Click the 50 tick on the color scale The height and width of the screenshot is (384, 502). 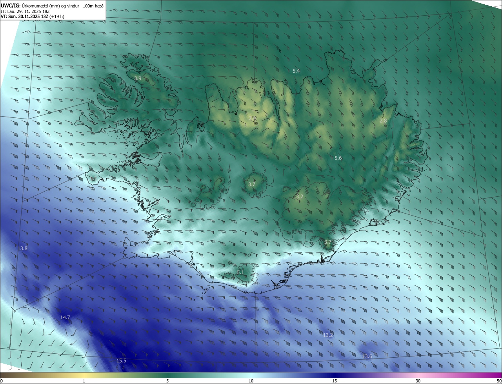[499, 381]
